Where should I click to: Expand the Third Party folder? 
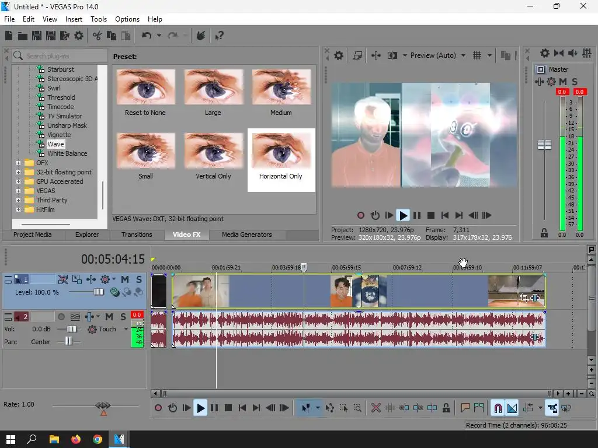pos(18,200)
